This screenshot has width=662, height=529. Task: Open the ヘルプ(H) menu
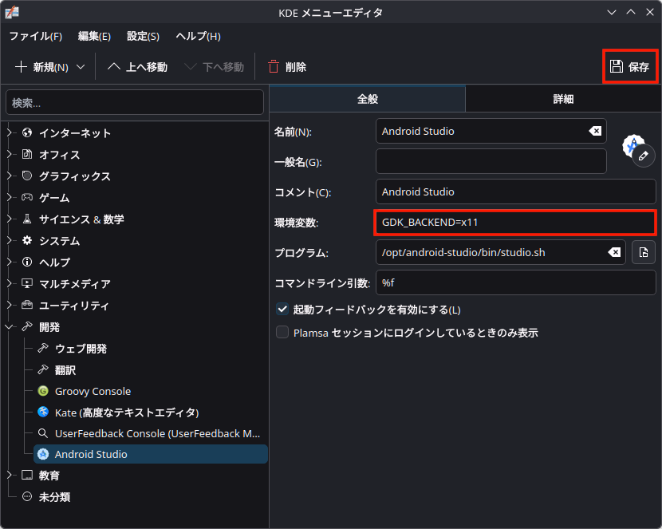tap(198, 37)
